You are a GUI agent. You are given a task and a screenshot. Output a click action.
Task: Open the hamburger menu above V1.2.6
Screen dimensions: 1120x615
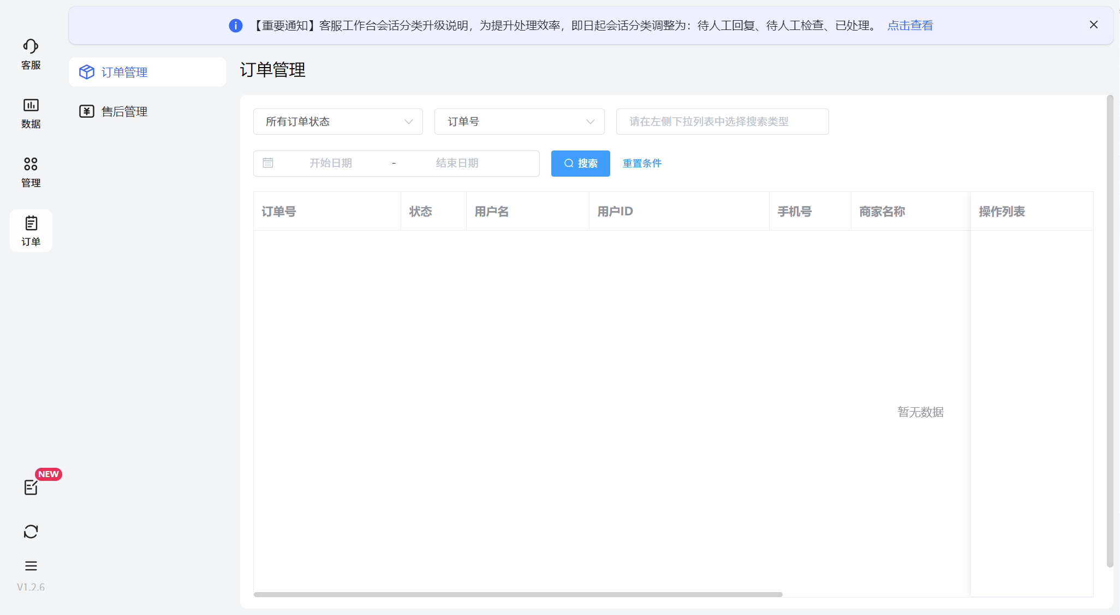[31, 566]
